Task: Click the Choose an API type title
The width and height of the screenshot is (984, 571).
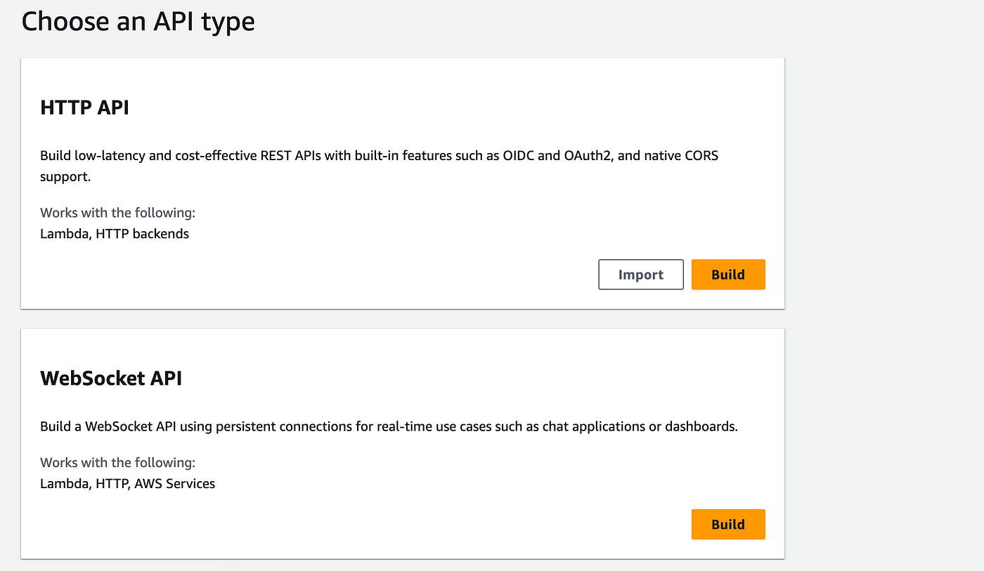Action: point(138,21)
